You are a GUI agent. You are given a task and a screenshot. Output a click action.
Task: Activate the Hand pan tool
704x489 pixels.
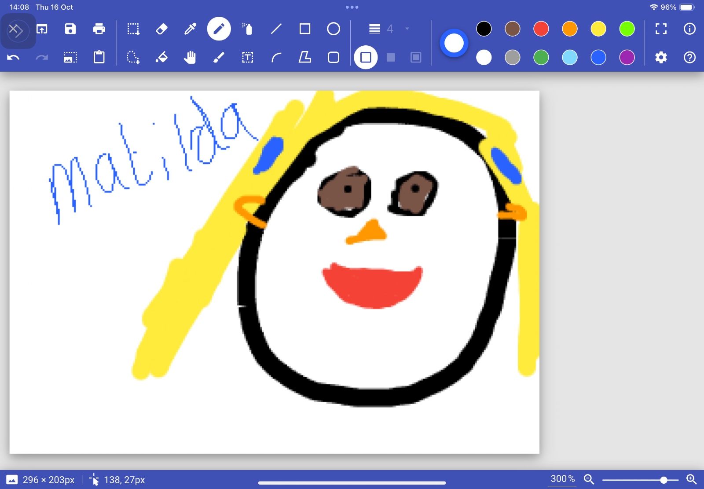(190, 57)
